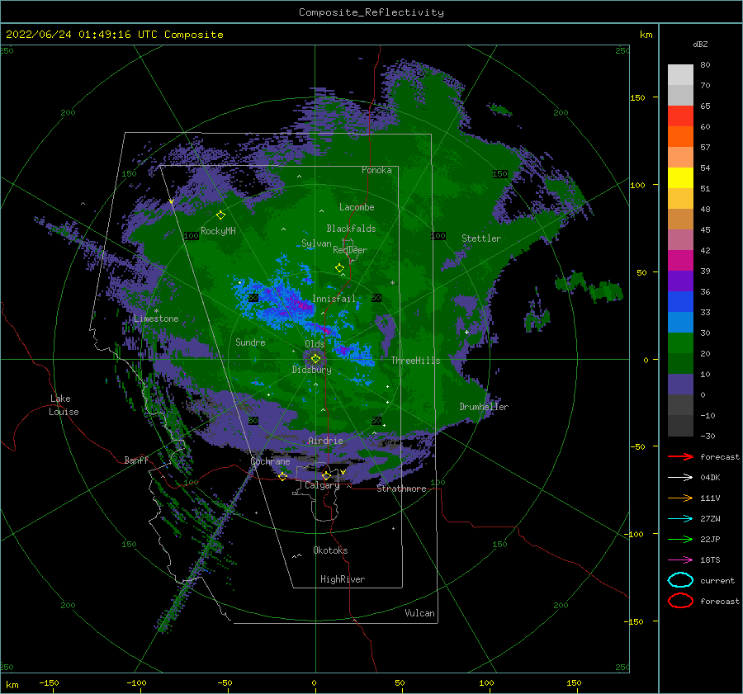Click the Sundre city label
This screenshot has height=694, width=743.
tap(250, 342)
